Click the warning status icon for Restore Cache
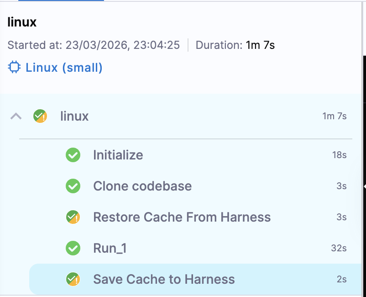This screenshot has width=366, height=297. tap(73, 217)
